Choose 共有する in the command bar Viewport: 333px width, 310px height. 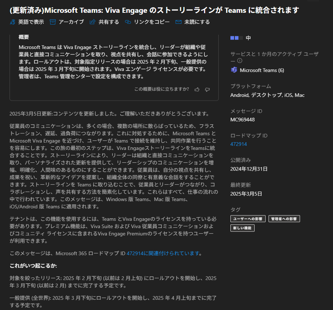point(109,22)
